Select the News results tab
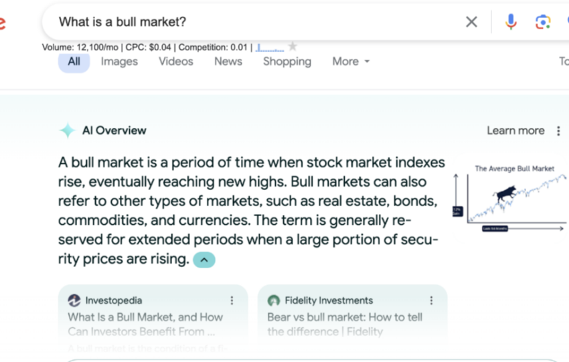Image resolution: width=569 pixels, height=362 pixels. (228, 62)
